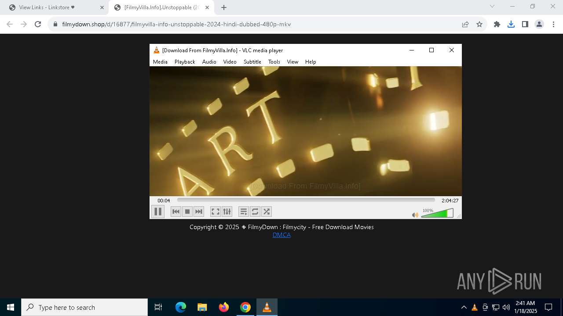Maximize the VLC media player window

pos(431,50)
